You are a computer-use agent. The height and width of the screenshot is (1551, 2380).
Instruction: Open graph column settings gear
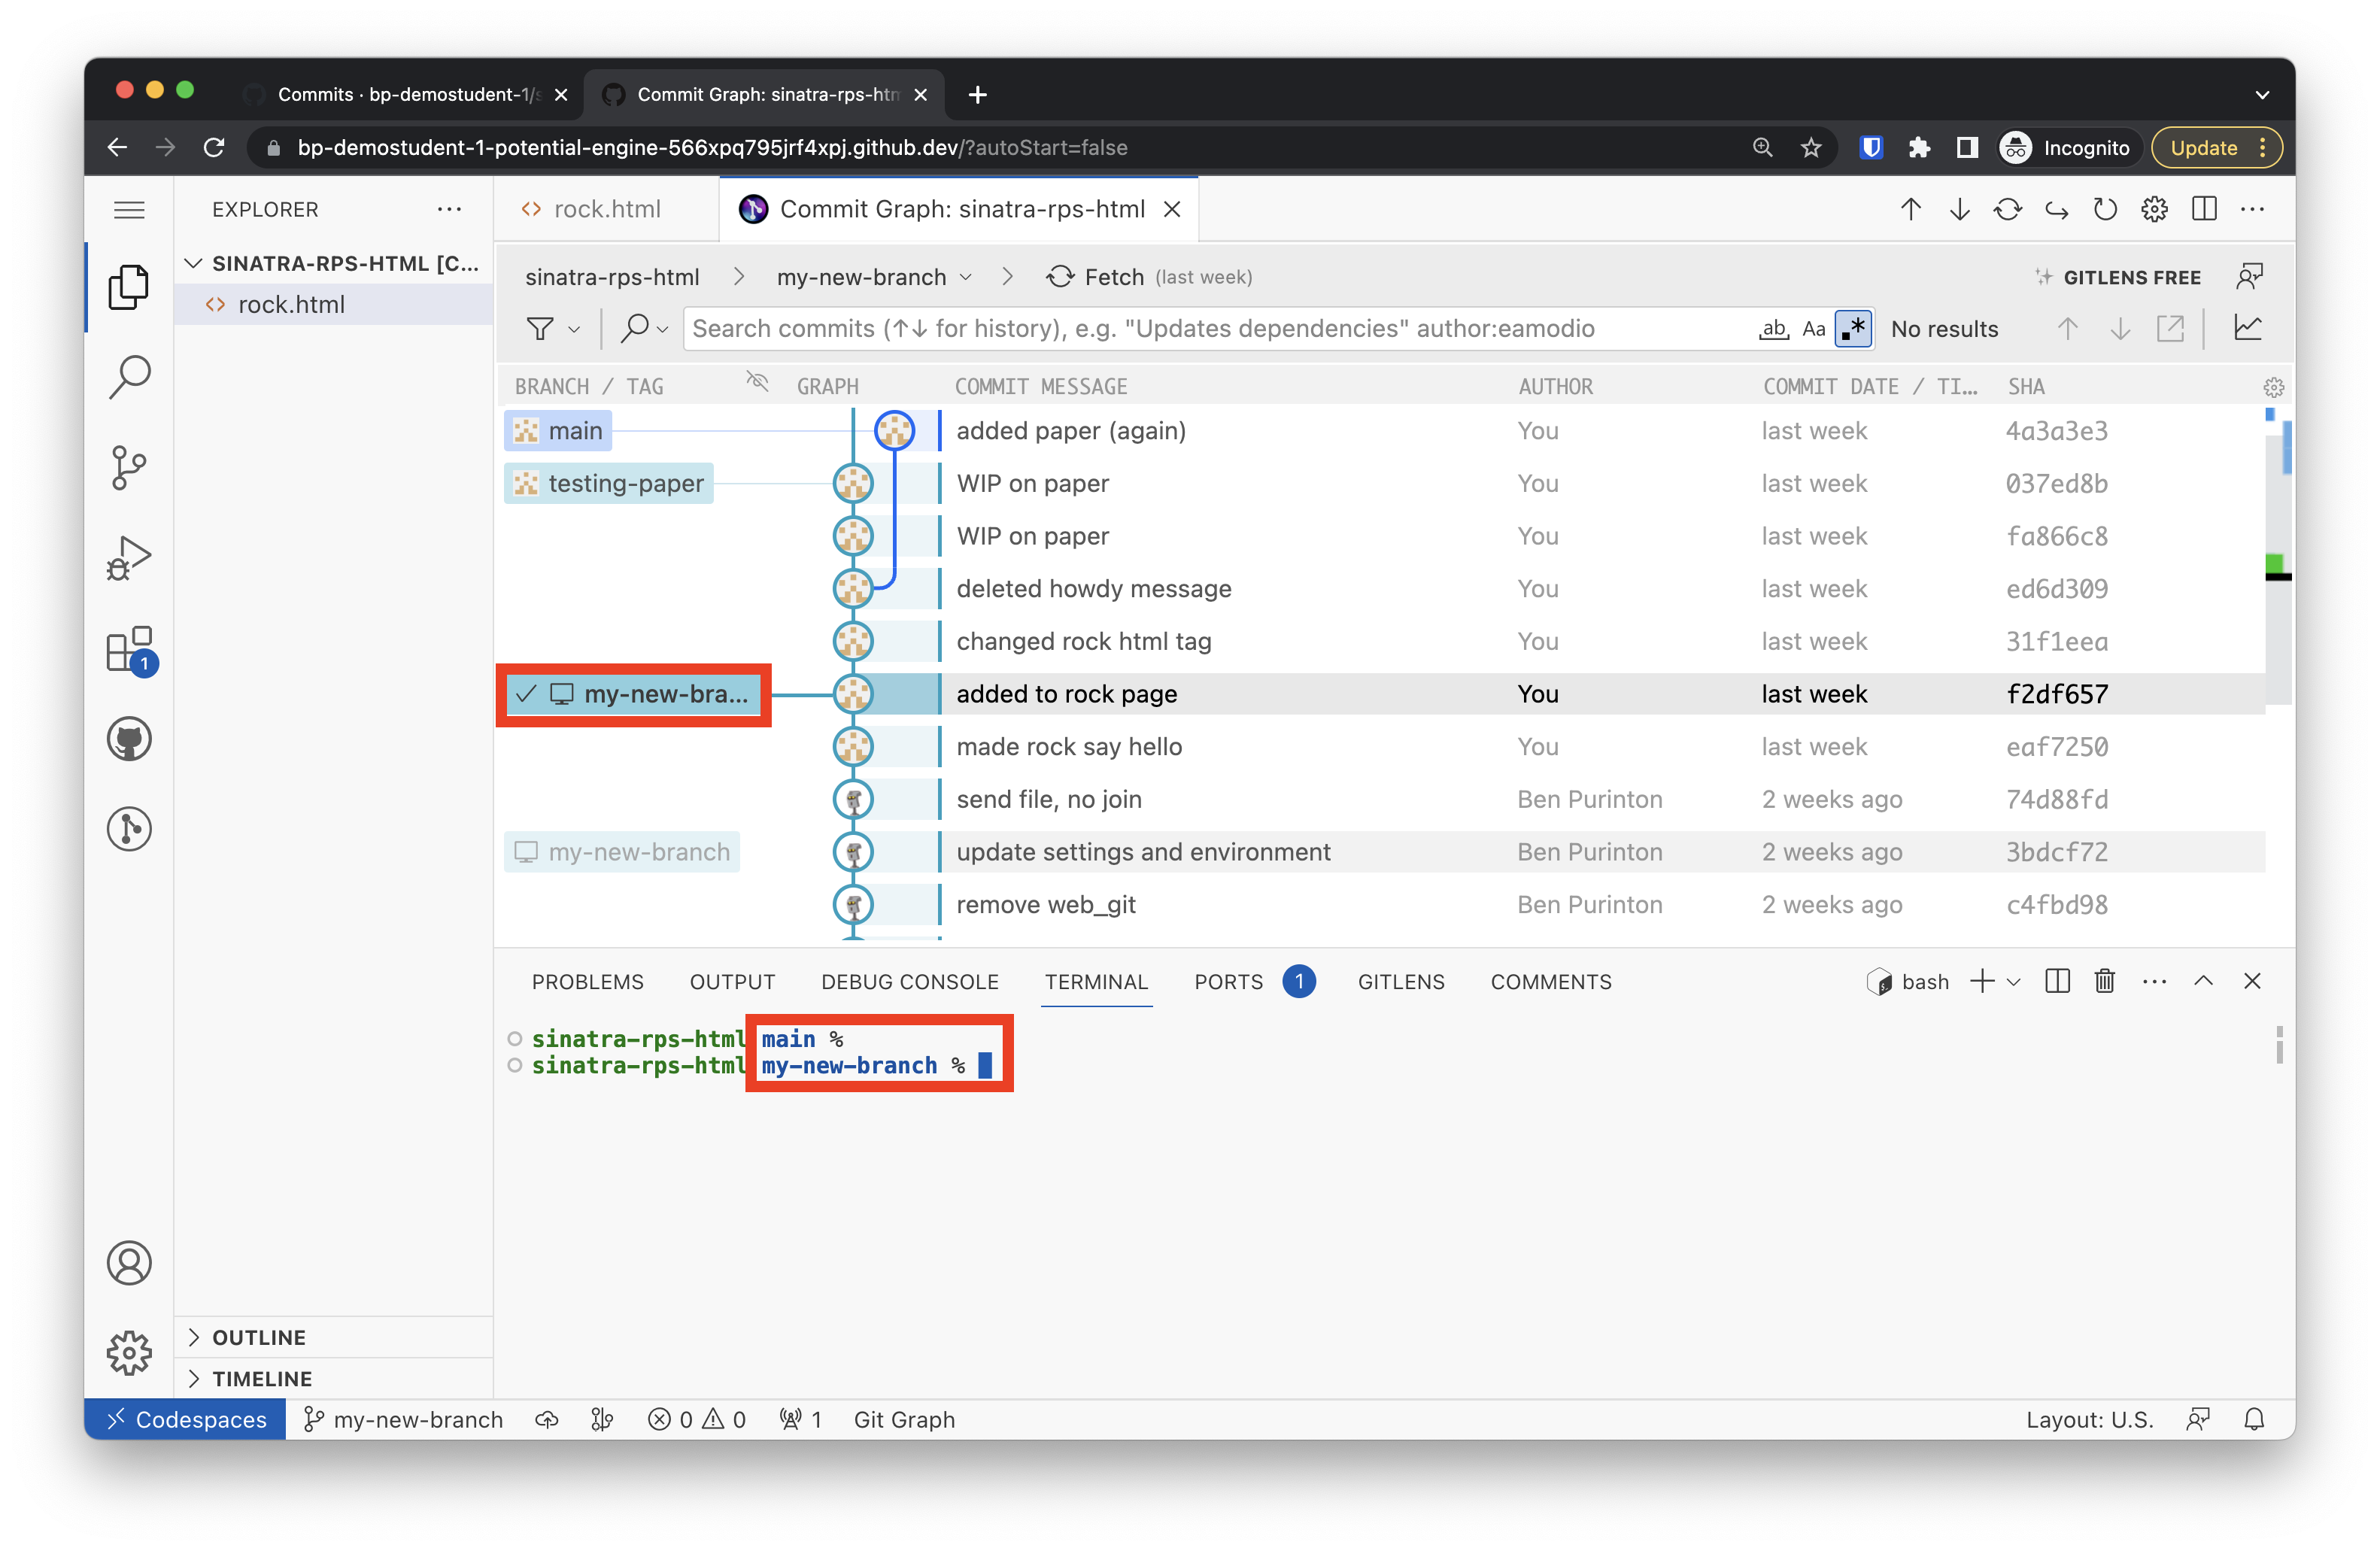2273,387
